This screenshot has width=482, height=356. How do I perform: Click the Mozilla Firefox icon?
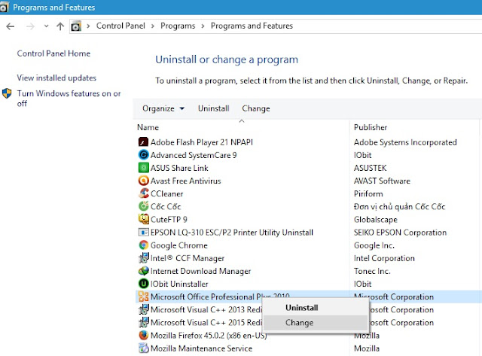[143, 335]
